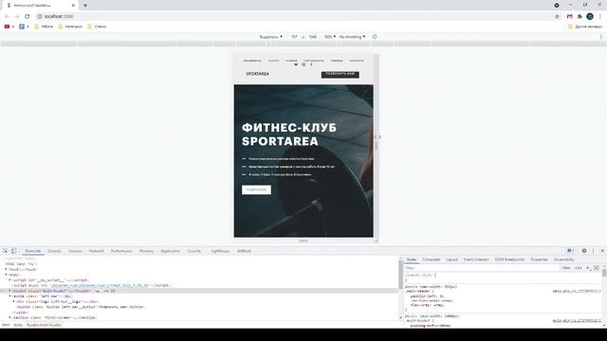Click the last navigation link КОНТАКТЫ
This screenshot has height=341, width=607.
(357, 61)
